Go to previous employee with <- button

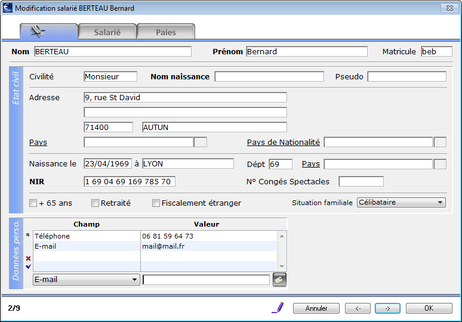pyautogui.click(x=358, y=308)
